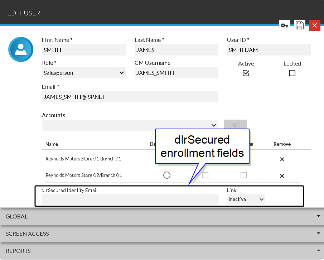Click the key password reset icon

click(285, 25)
